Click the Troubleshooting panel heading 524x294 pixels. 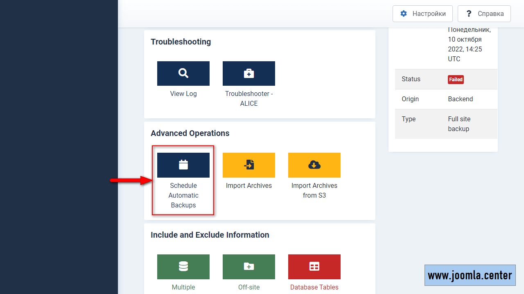click(181, 42)
